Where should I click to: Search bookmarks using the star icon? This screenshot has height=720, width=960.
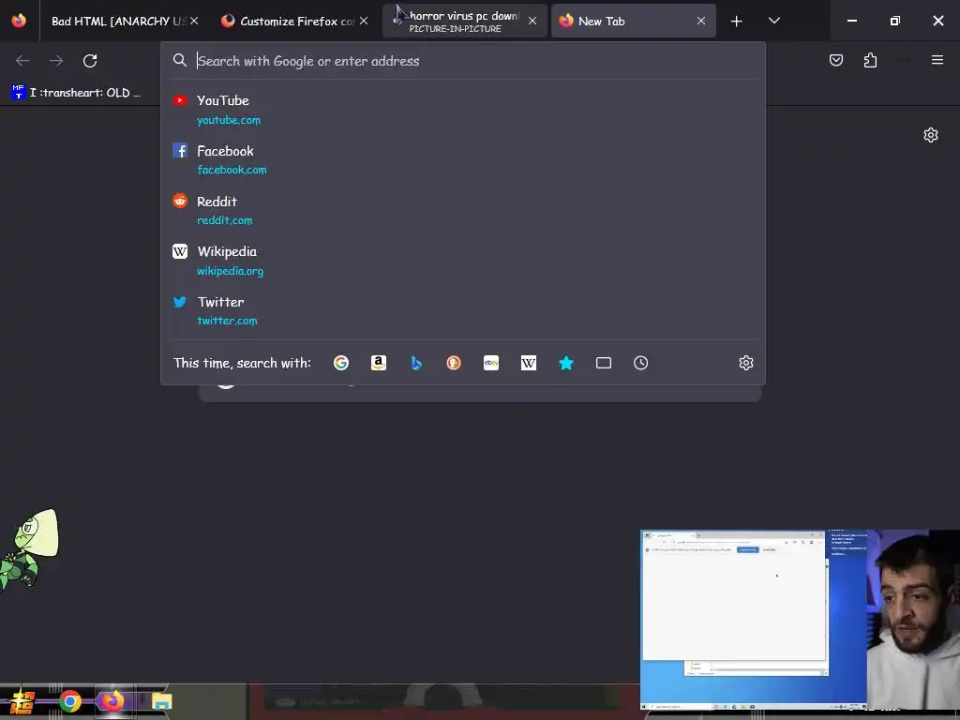coord(566,363)
